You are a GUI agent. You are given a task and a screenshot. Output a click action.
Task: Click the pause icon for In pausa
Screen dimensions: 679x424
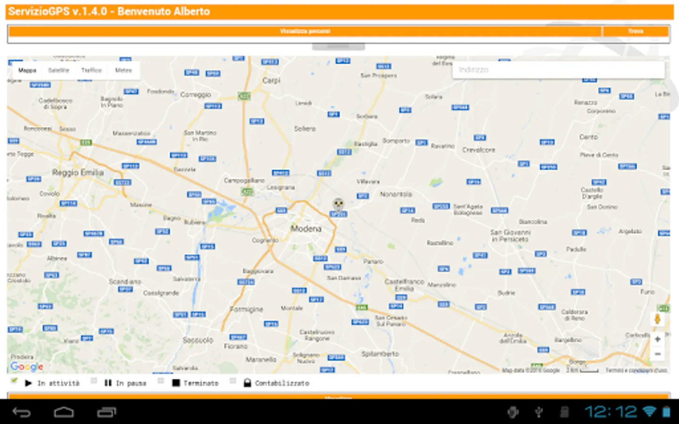pyautogui.click(x=108, y=383)
